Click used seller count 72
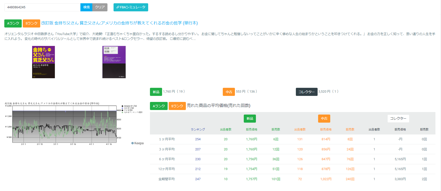The image size is (441, 191). point(300,179)
